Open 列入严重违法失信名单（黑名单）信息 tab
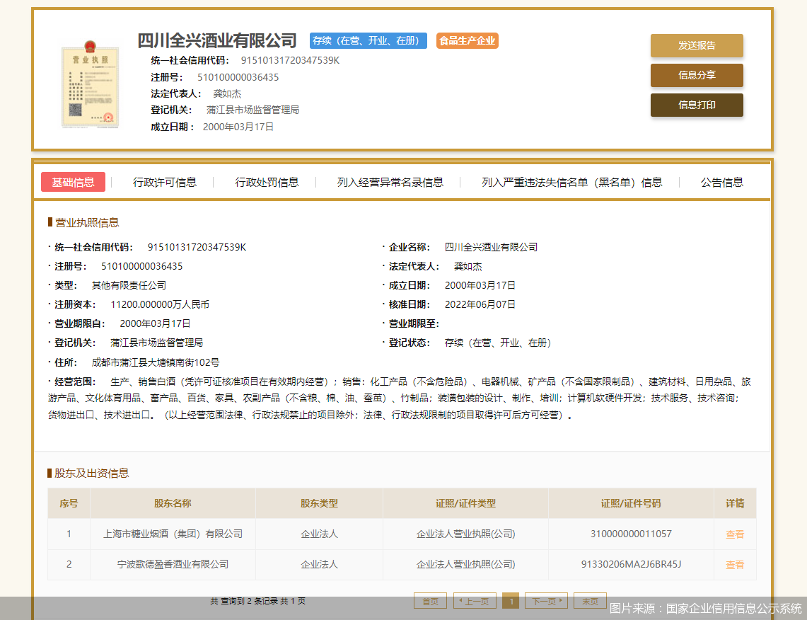The height and width of the screenshot is (620, 807). [x=571, y=183]
